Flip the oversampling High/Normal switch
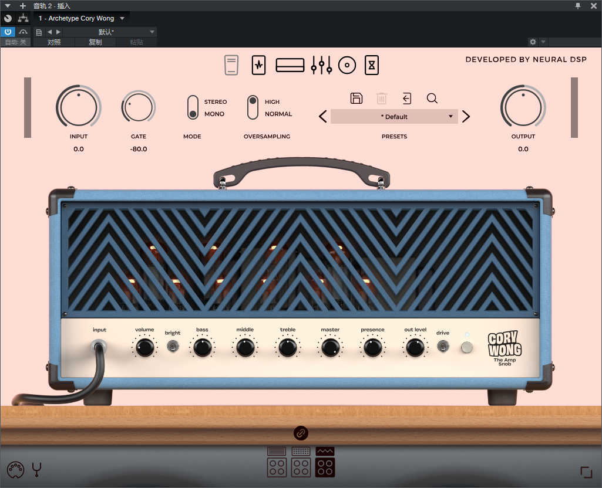The width and height of the screenshot is (602, 488). pos(253,108)
